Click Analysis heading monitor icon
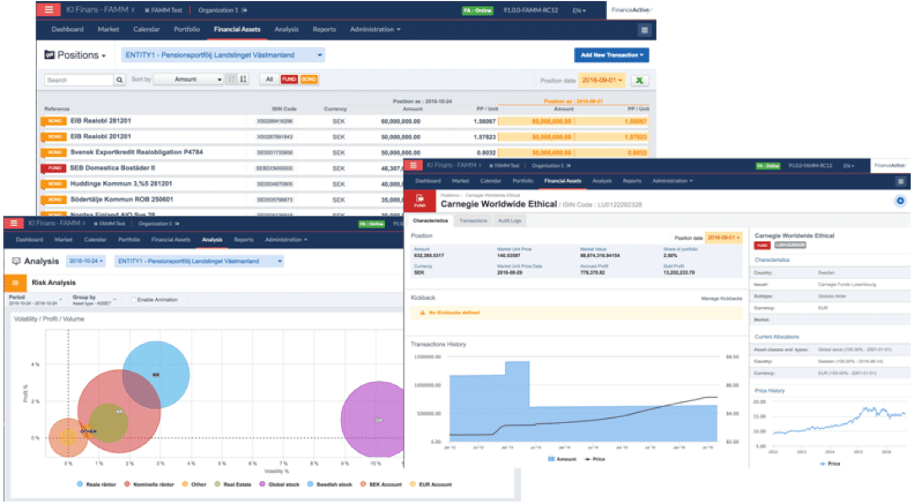Viewport: 921px width, 504px height. 16,261
